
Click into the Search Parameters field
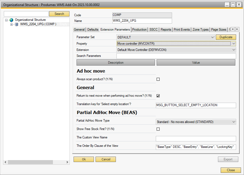pos(176,56)
